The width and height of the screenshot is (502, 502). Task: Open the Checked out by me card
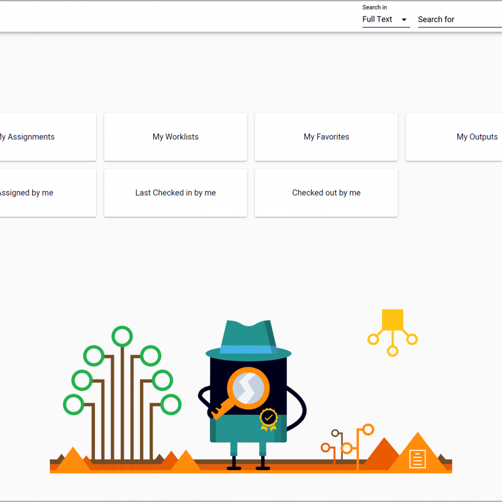pyautogui.click(x=326, y=193)
